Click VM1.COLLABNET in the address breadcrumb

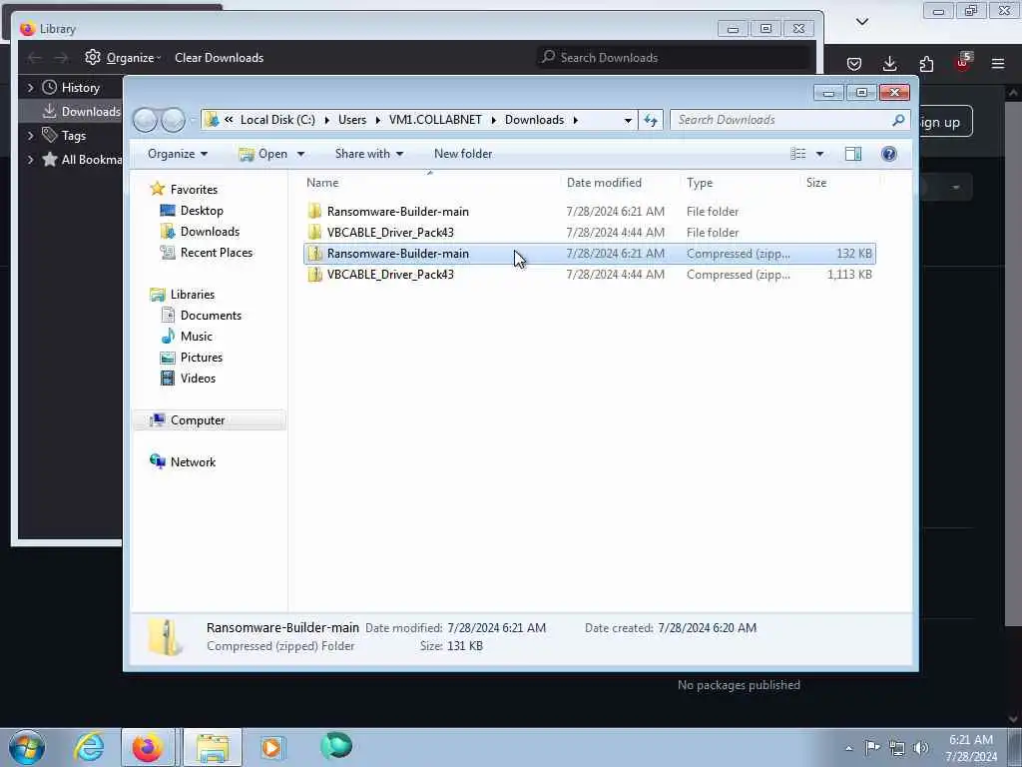click(435, 120)
